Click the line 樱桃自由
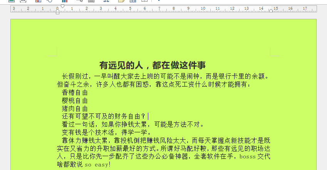Screen dimensions: 327x170 tap(75, 101)
